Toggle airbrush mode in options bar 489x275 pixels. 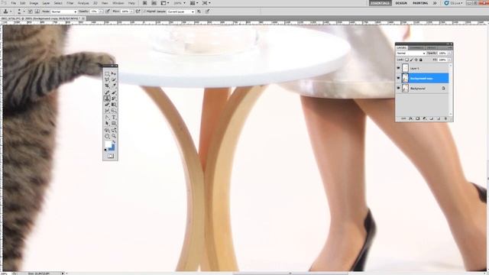tap(138, 11)
